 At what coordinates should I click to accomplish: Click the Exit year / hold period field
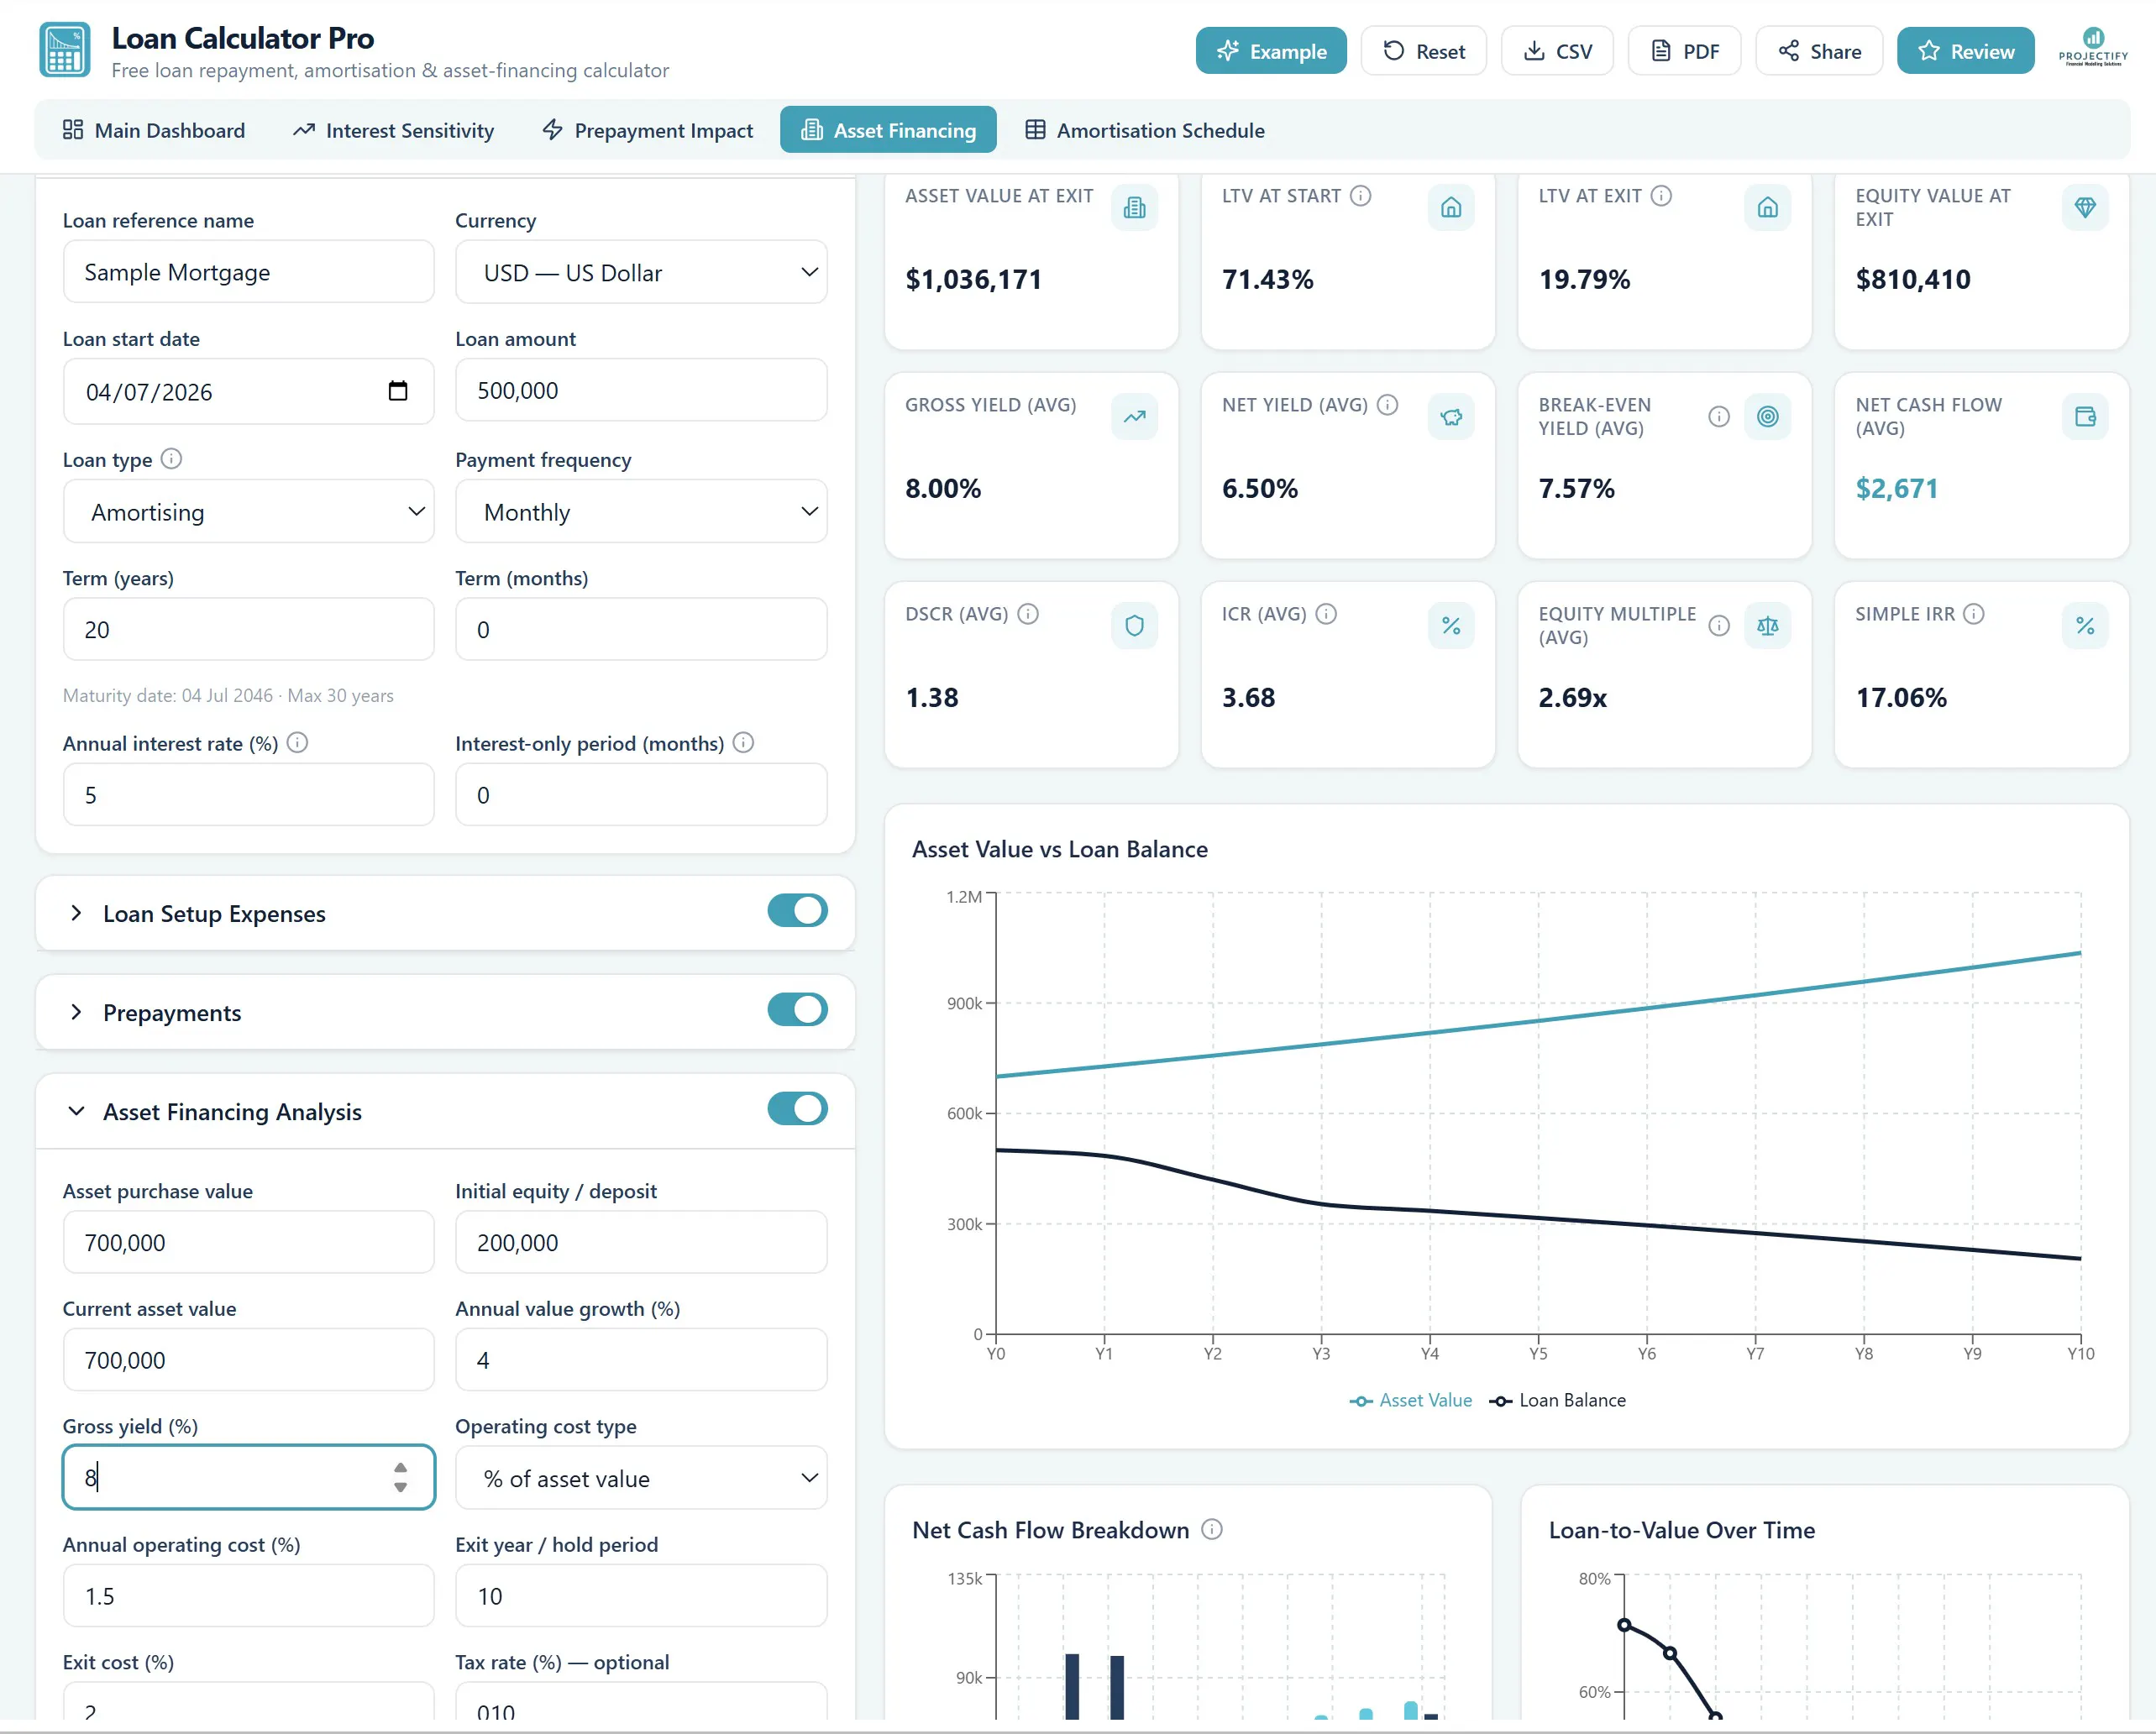641,1596
